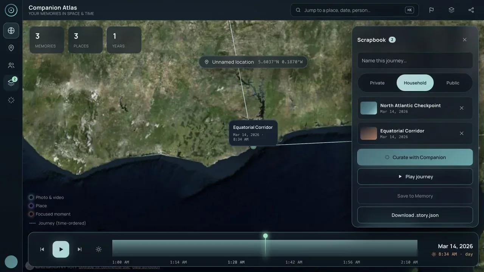Click the Unnamed location coordinates pill
This screenshot has height=272, width=484.
tap(253, 62)
